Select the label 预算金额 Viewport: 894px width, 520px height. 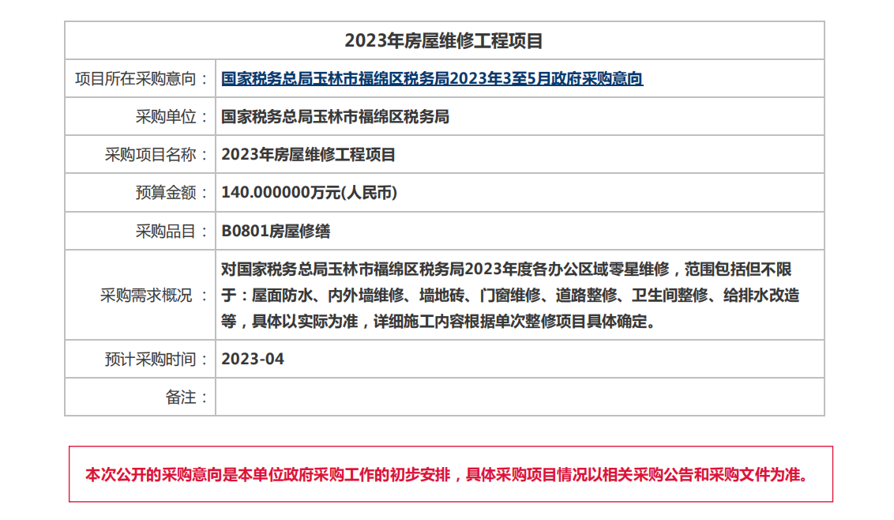click(173, 193)
